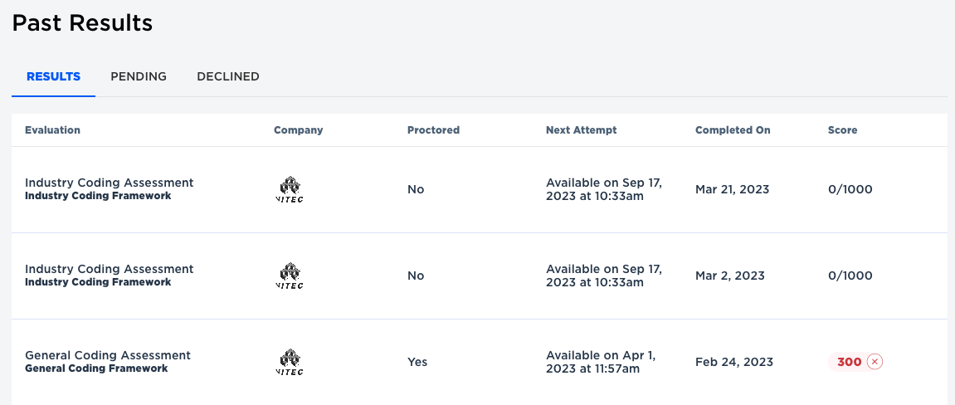Viewport: 955px width, 405px height.
Task: Open Industry Coding Assessment completed Mar 21, 2023
Action: 109,183
